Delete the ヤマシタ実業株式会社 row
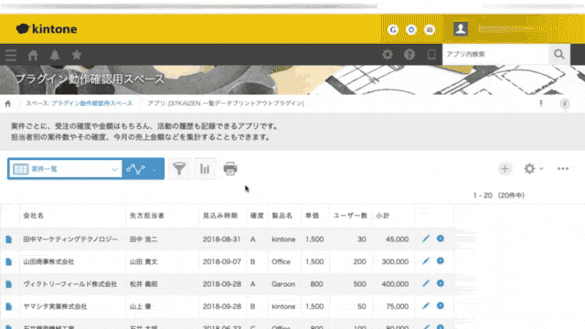Screen dimensions: 585x329 click(441, 305)
